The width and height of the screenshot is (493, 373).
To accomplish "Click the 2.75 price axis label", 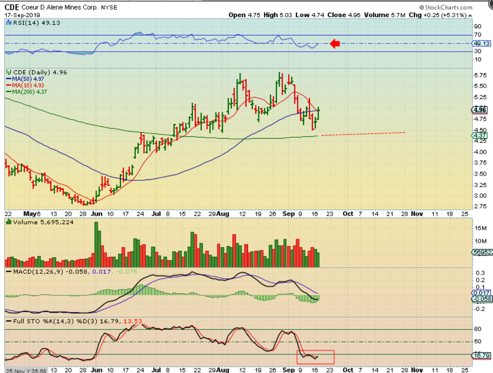I will 480,206.
